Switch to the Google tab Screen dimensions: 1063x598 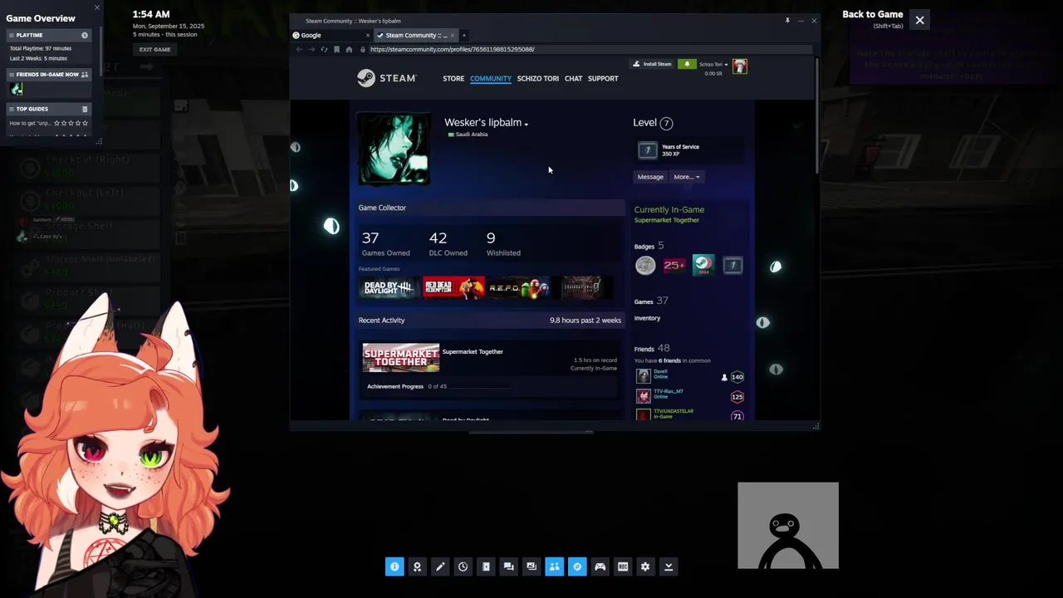point(331,35)
